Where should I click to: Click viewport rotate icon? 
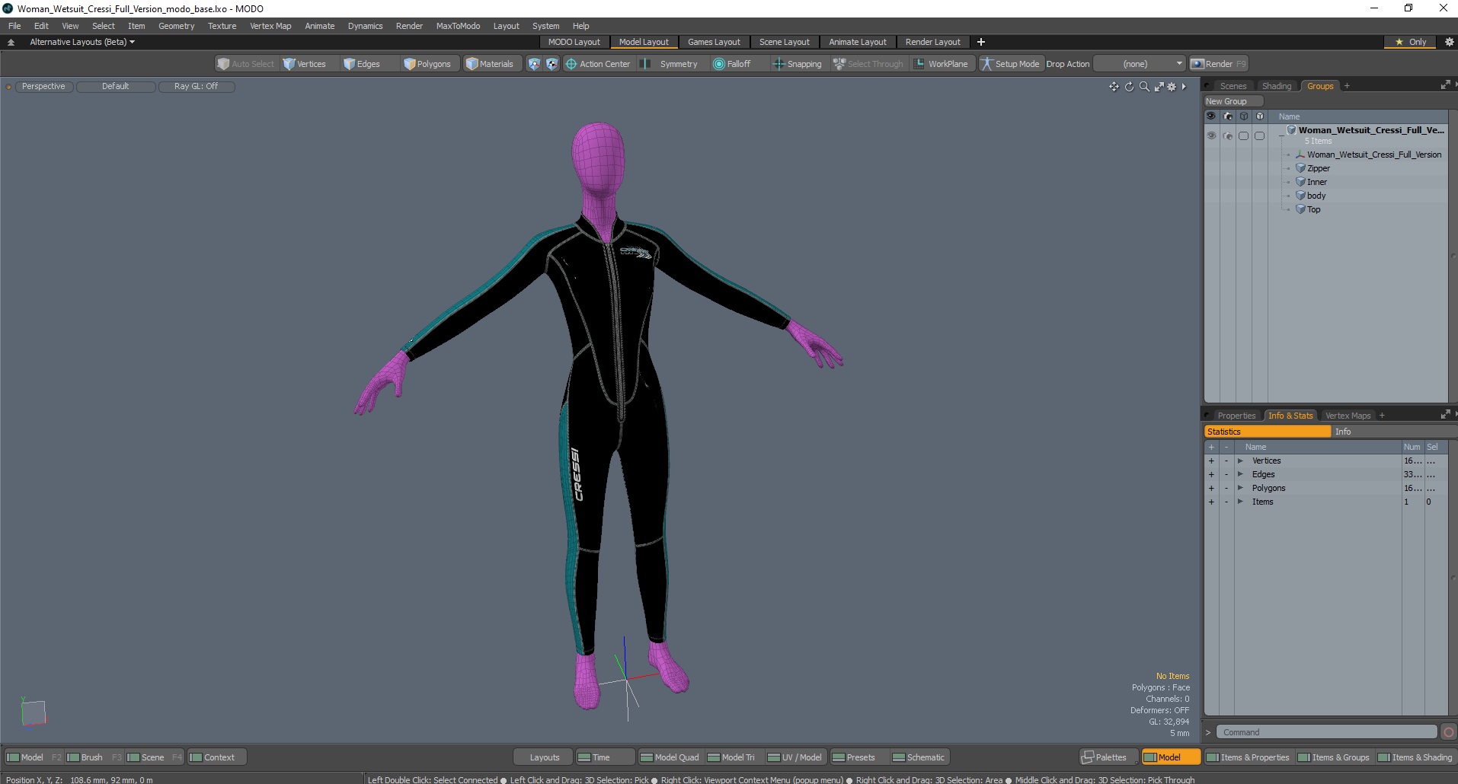tap(1129, 87)
